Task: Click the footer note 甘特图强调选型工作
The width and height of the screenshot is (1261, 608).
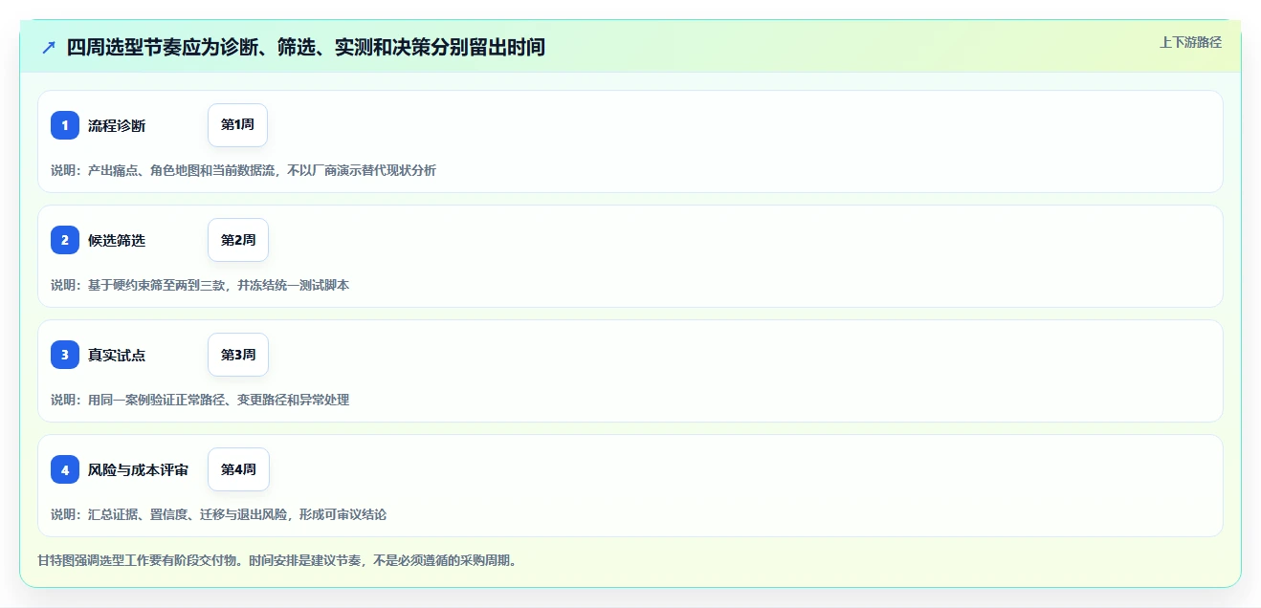Action: (x=277, y=560)
